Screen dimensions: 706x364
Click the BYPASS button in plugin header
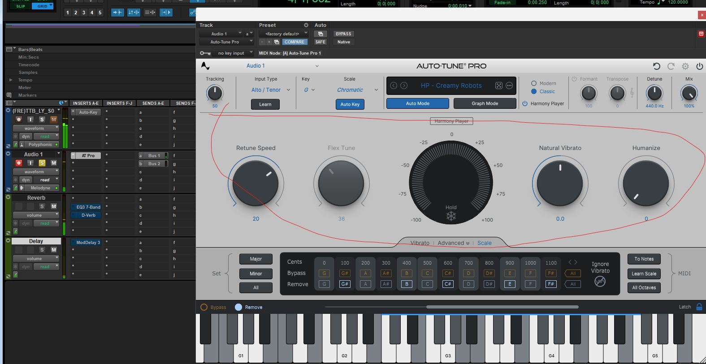[343, 34]
